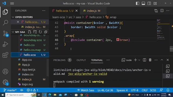
Task: Toggle the secondary side bar layout button
Action: 149,4
